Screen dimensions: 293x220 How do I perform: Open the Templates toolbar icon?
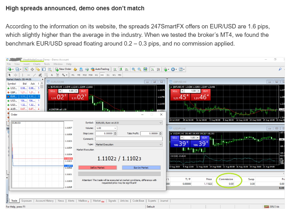(x=181, y=69)
